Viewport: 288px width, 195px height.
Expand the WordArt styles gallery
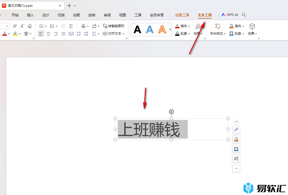click(170, 30)
